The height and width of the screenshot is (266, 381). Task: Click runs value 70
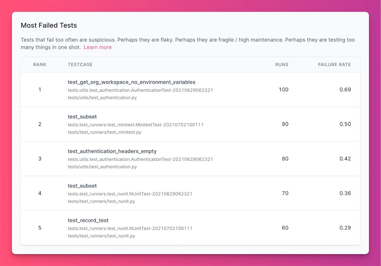(x=285, y=193)
